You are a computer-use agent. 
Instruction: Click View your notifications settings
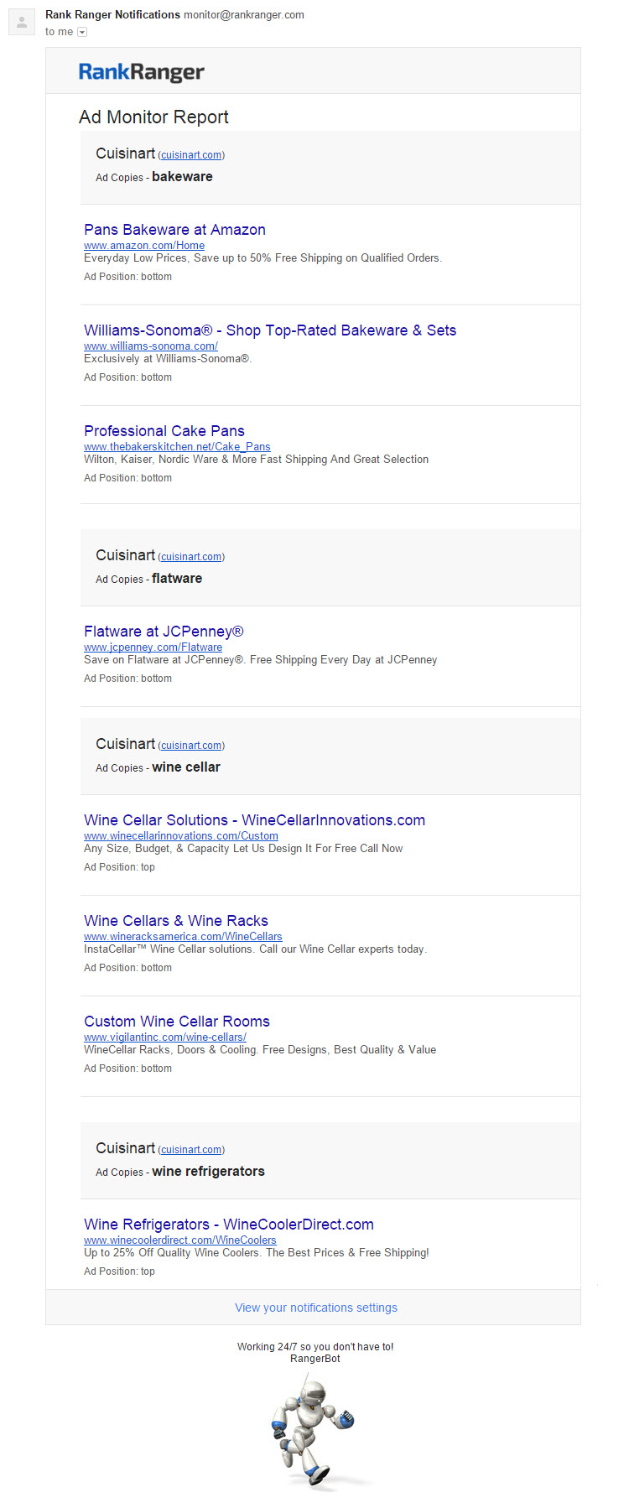(x=316, y=1308)
